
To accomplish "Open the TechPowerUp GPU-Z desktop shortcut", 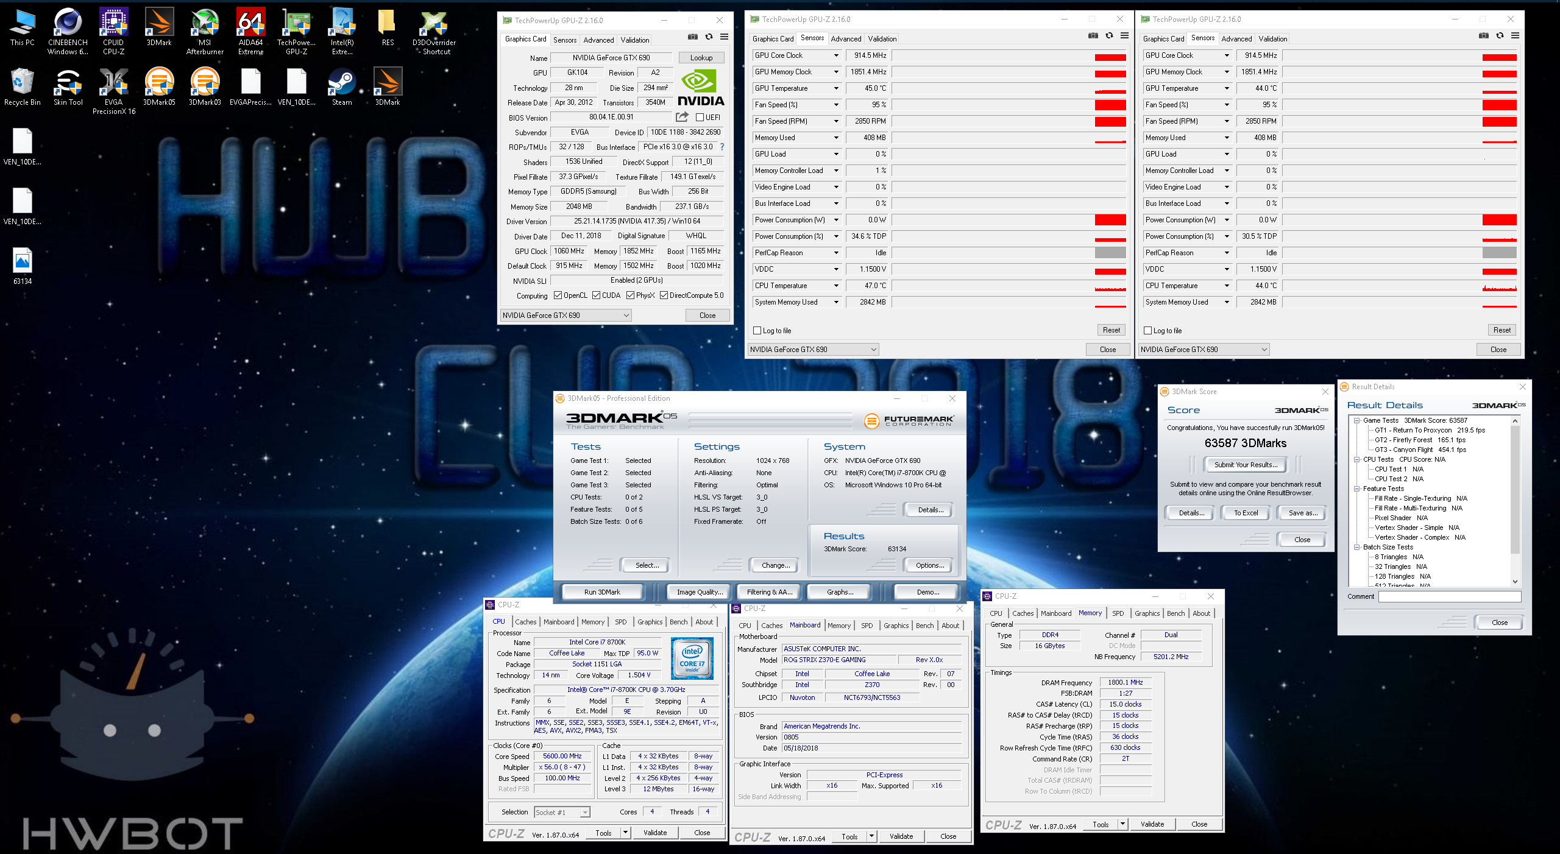I will [x=296, y=32].
